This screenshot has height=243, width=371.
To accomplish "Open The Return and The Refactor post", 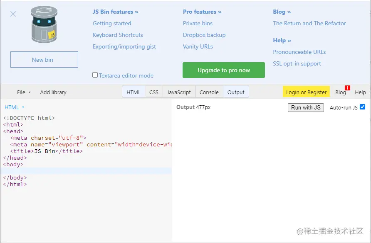I will (x=309, y=23).
